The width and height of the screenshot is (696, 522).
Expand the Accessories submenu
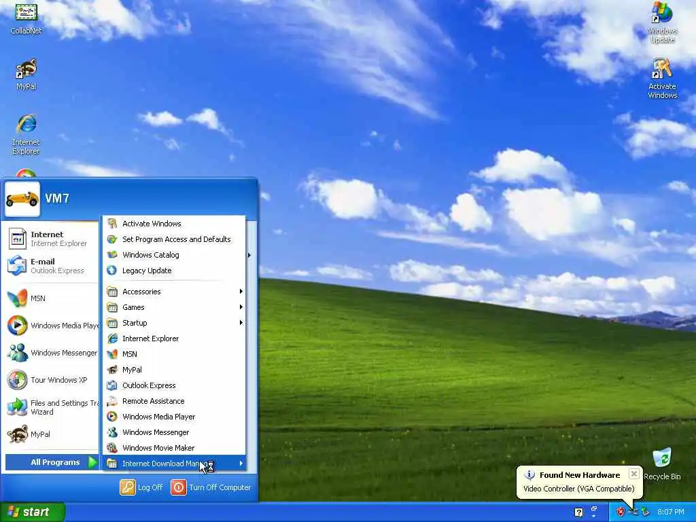174,292
